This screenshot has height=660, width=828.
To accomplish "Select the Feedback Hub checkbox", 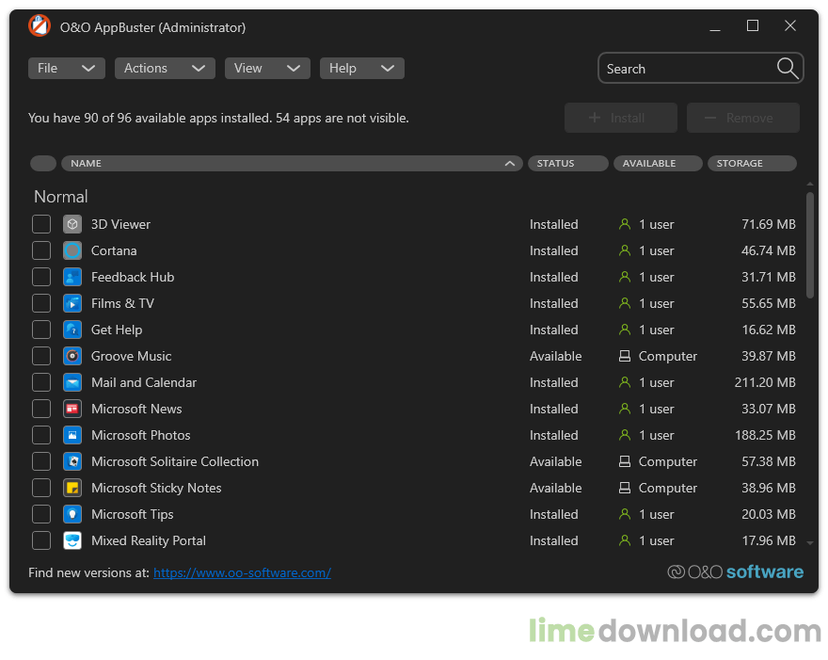I will (x=41, y=277).
